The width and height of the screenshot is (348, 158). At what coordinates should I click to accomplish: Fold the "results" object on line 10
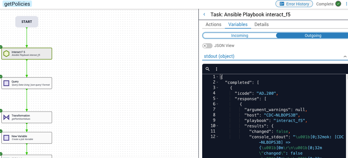[x=217, y=126]
